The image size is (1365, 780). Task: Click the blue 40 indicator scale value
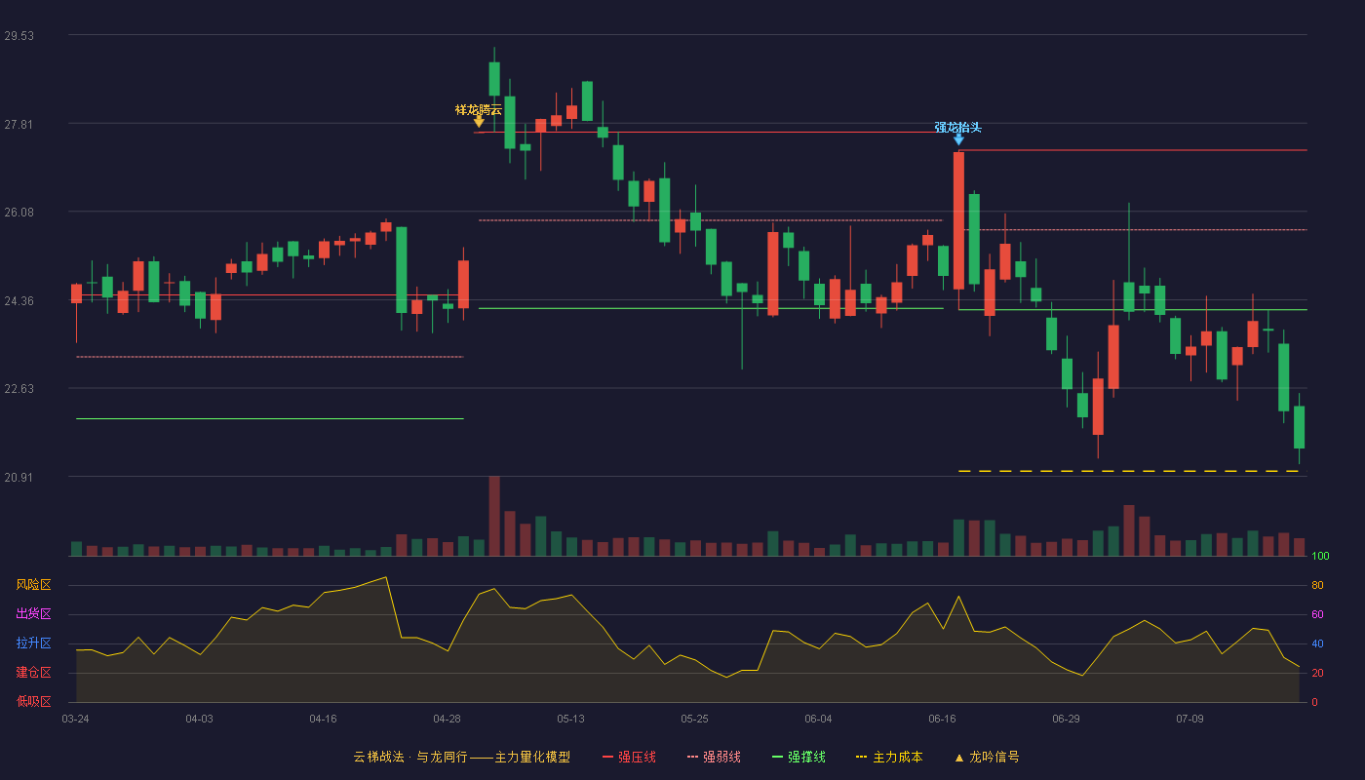click(x=1317, y=643)
